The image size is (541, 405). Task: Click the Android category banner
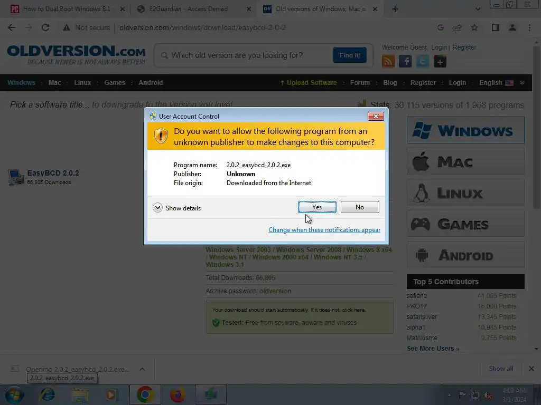(465, 255)
